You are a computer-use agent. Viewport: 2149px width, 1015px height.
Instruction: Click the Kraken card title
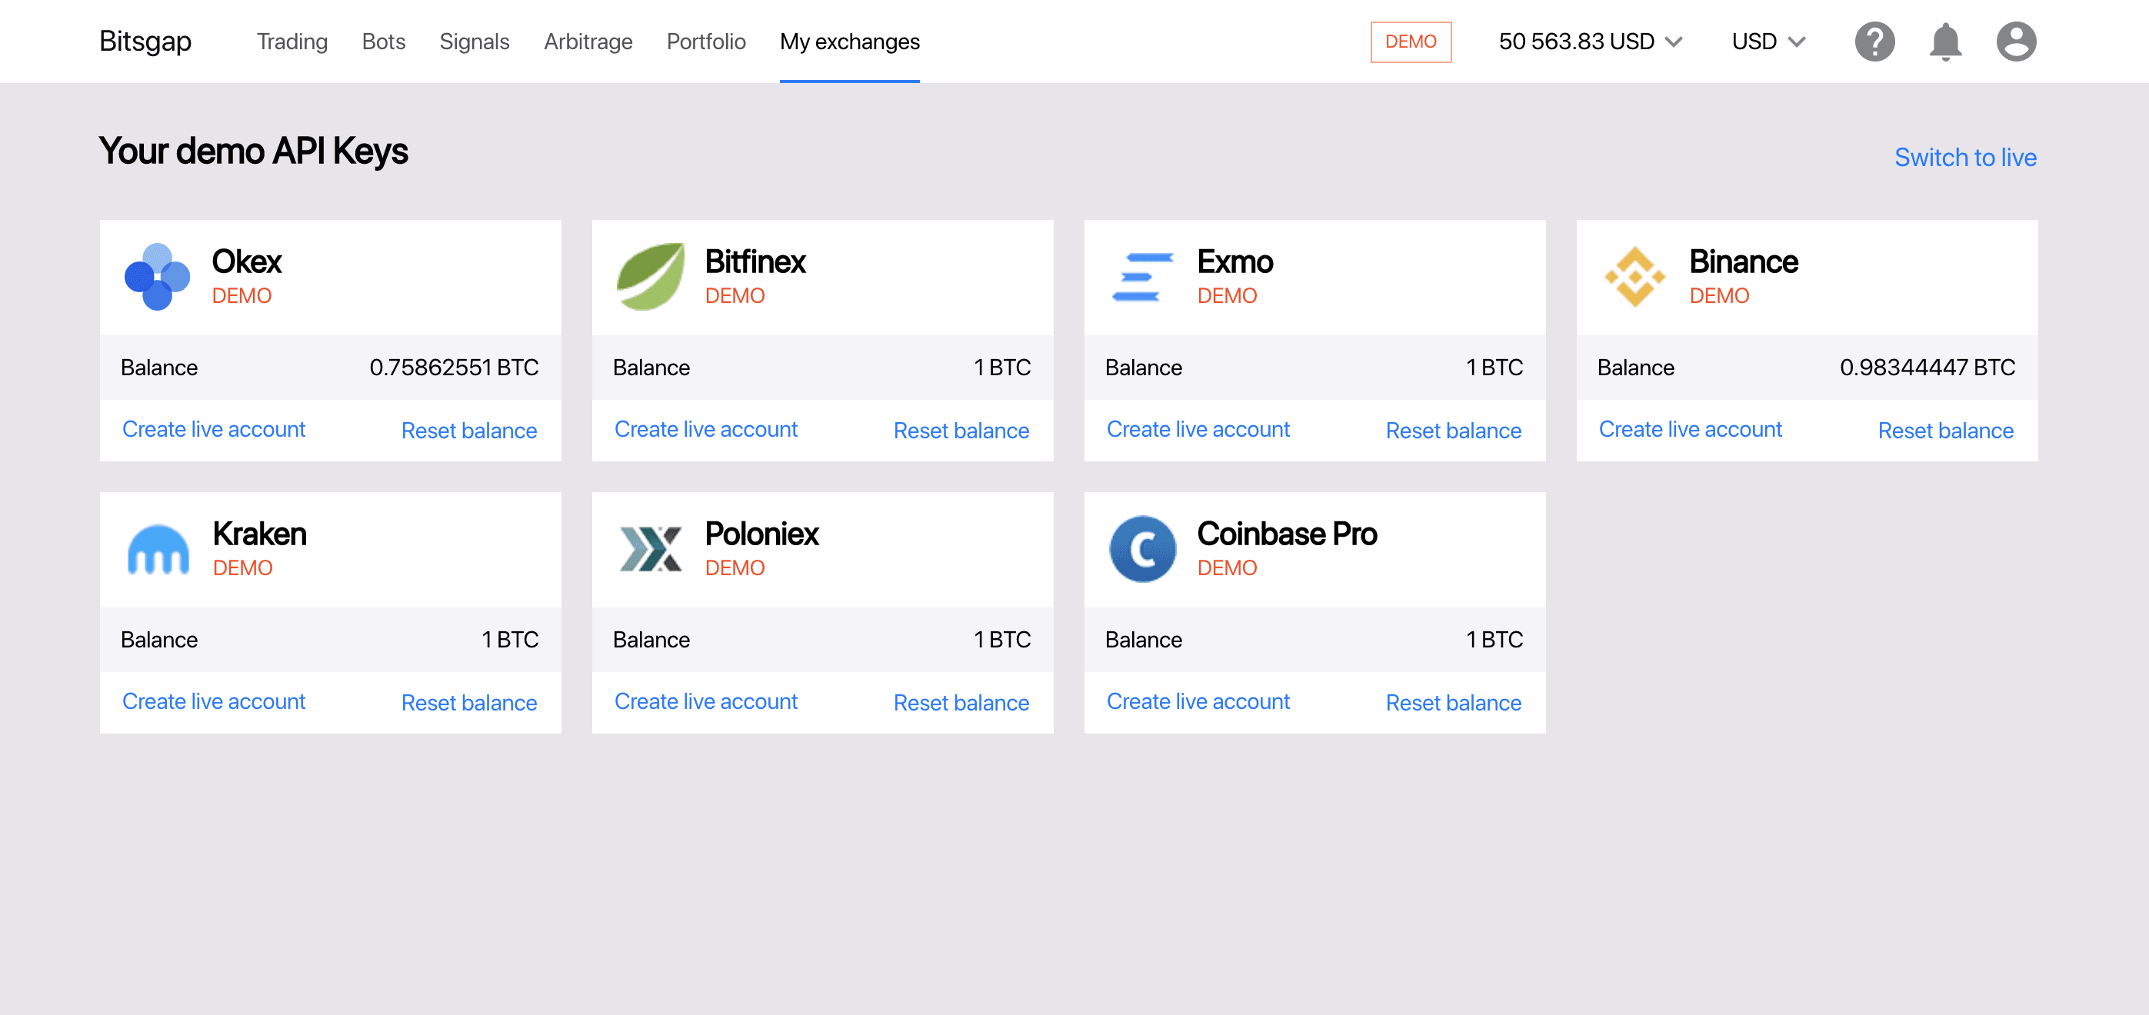(x=259, y=534)
